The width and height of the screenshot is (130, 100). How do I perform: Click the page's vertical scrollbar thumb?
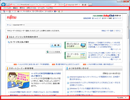click(128, 27)
